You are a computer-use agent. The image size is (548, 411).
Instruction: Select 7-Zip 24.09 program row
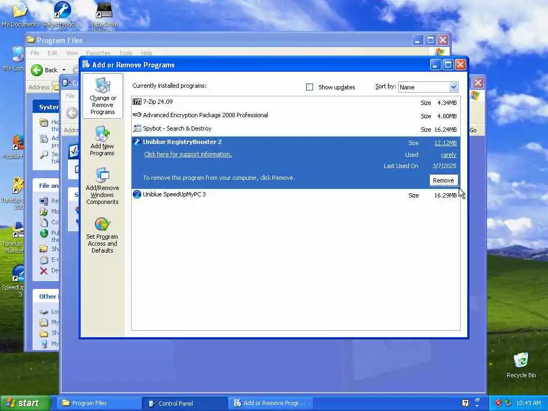(x=295, y=102)
